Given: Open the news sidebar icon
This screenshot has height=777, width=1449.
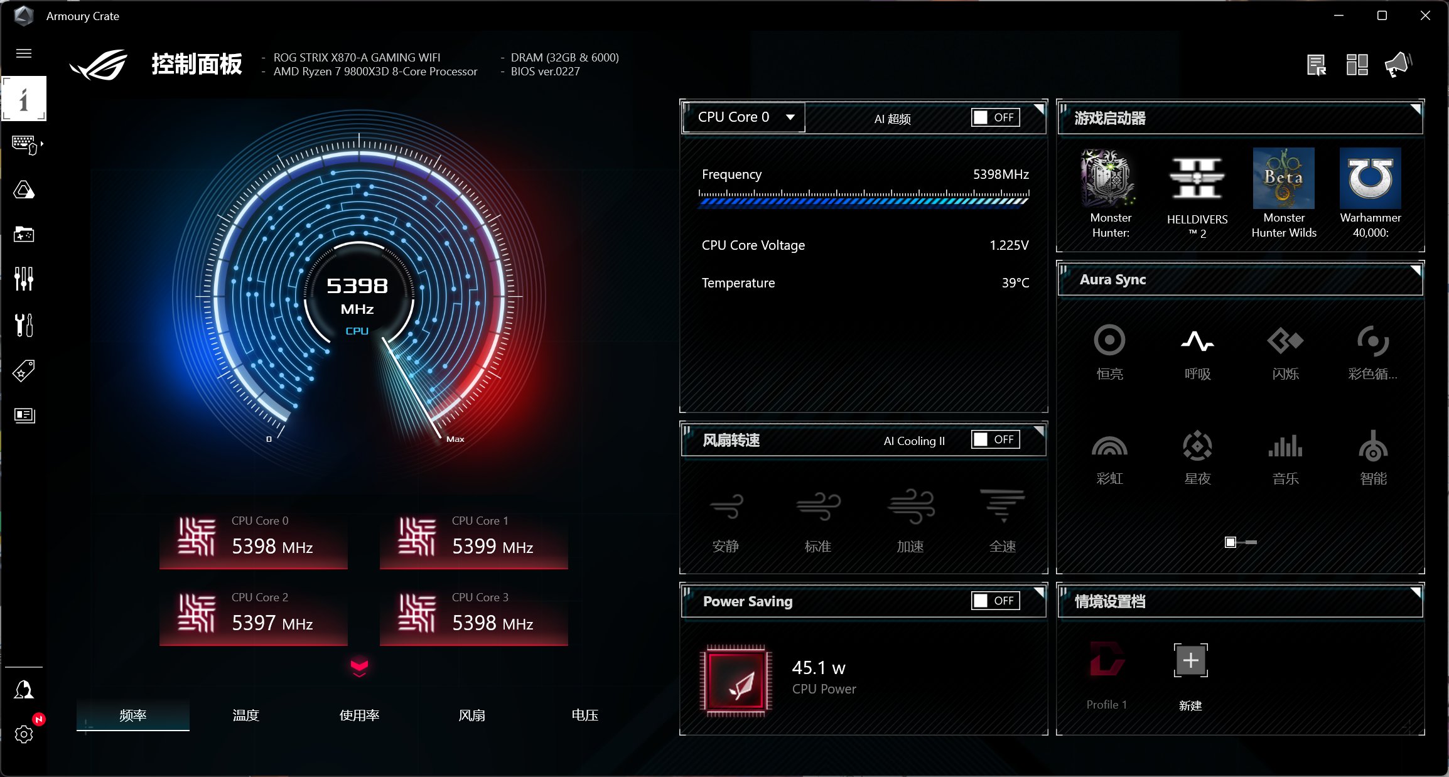Looking at the screenshot, I should click(x=24, y=415).
